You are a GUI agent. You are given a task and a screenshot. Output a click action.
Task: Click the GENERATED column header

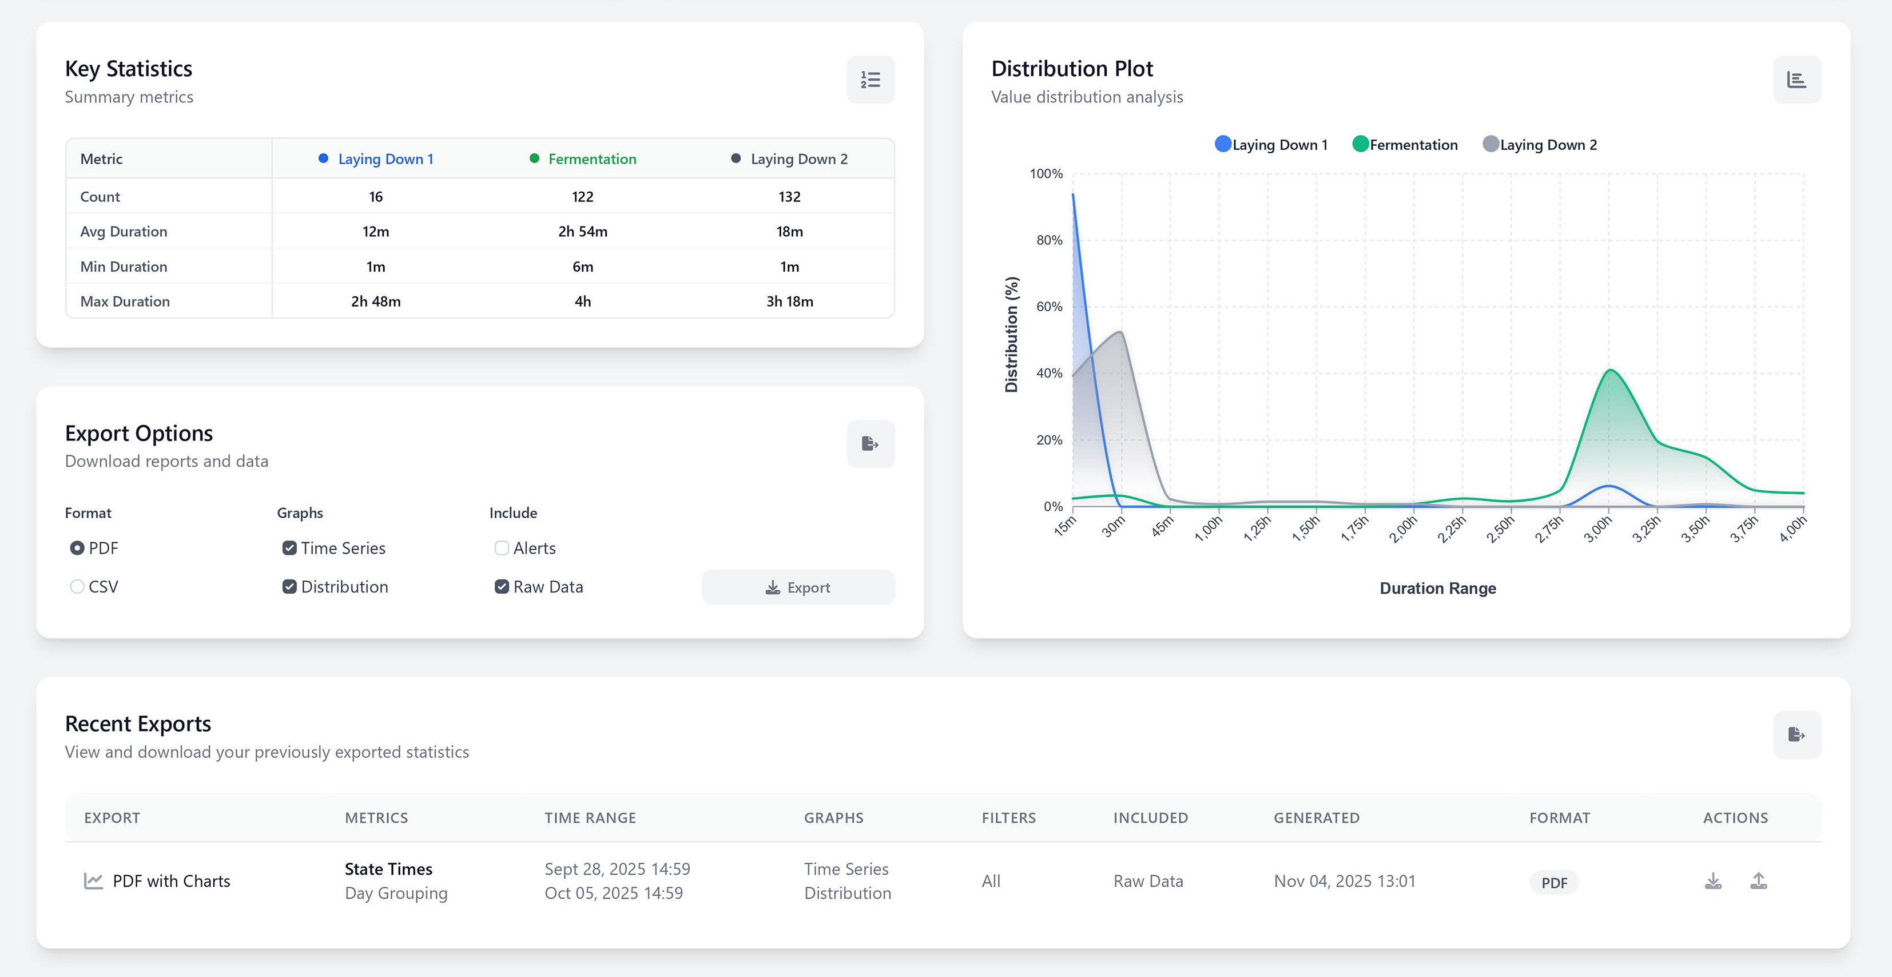(x=1316, y=817)
